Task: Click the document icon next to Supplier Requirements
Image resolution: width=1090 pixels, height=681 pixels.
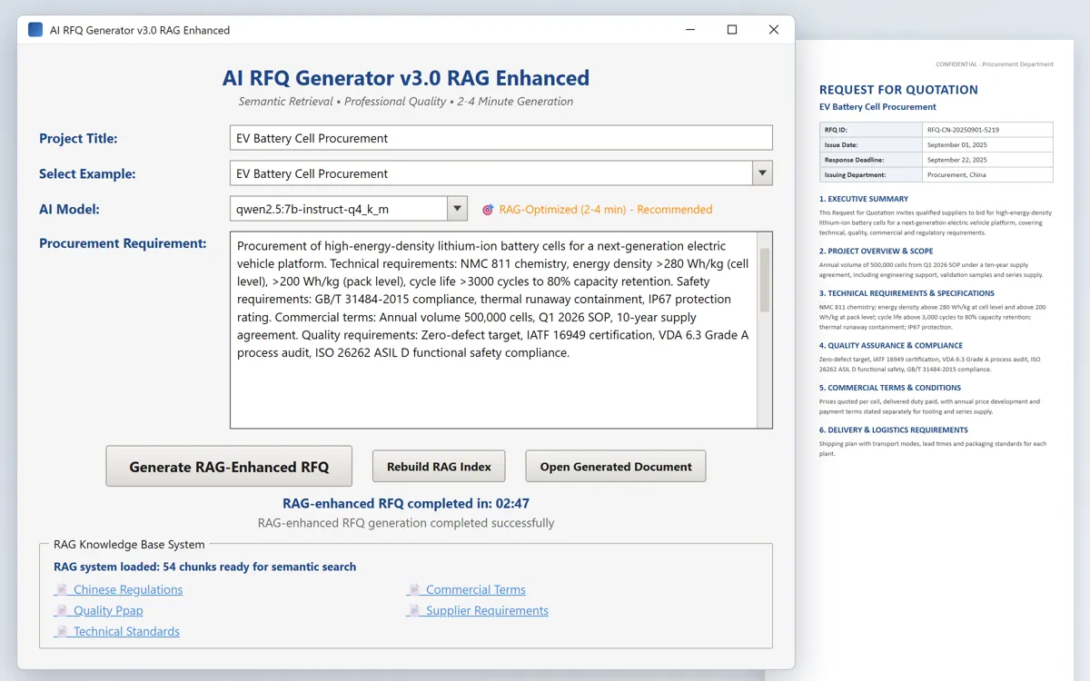Action: (x=414, y=610)
